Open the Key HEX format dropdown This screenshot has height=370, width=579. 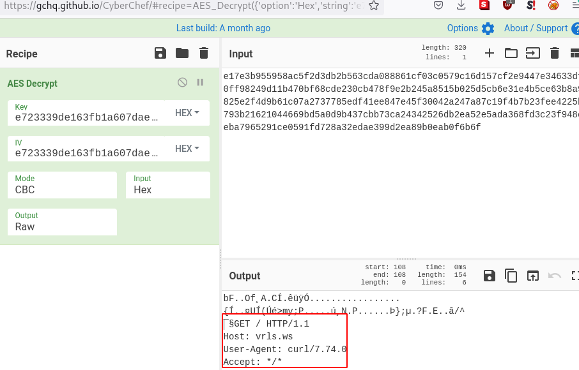click(187, 113)
